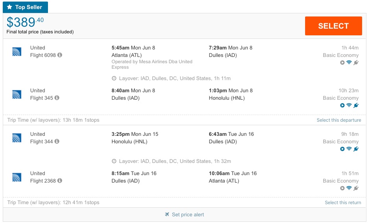Click the info icon beside Flight 345
The width and height of the screenshot is (368, 223).
click(57, 98)
